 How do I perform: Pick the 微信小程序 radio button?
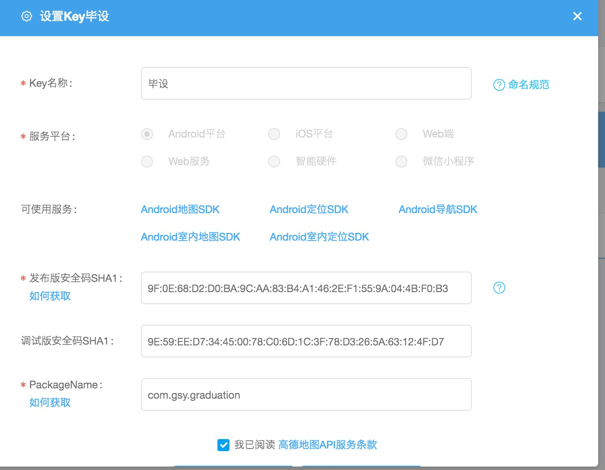pyautogui.click(x=401, y=162)
